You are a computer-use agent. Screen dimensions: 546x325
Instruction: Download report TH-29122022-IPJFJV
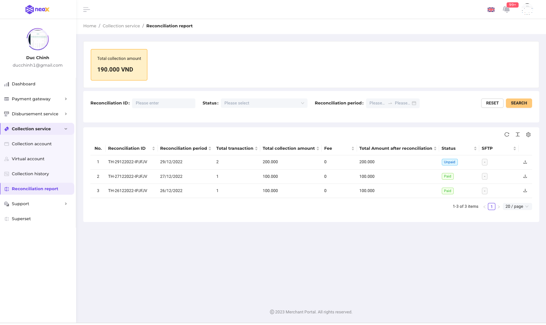(525, 162)
